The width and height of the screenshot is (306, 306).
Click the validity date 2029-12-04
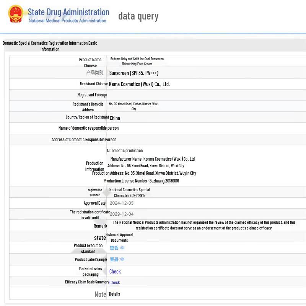click(122, 214)
